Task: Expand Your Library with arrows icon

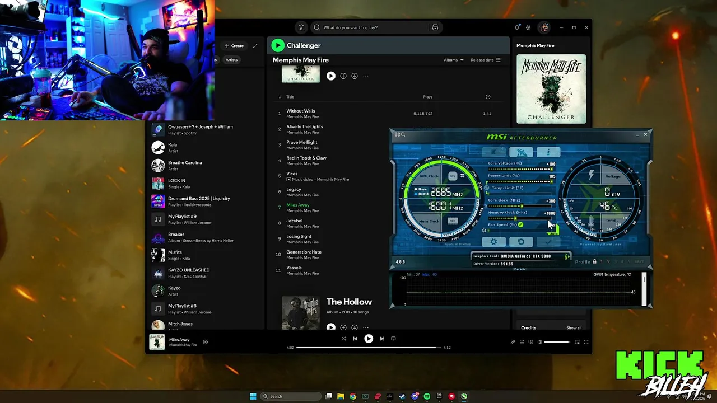Action: coord(255,46)
